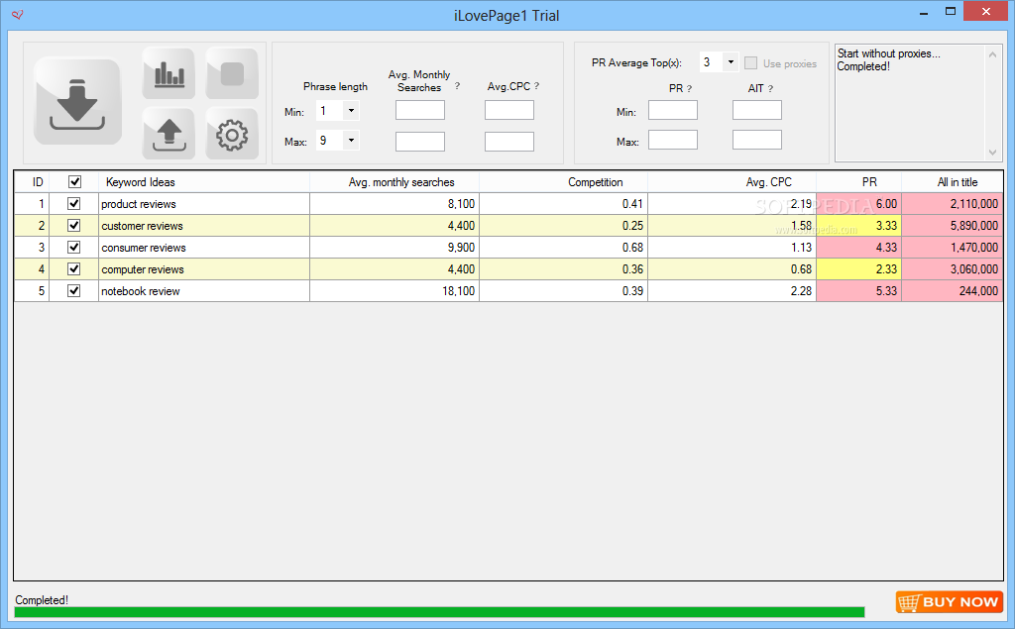Click the BUY NOW button
This screenshot has height=629, width=1015.
point(950,602)
